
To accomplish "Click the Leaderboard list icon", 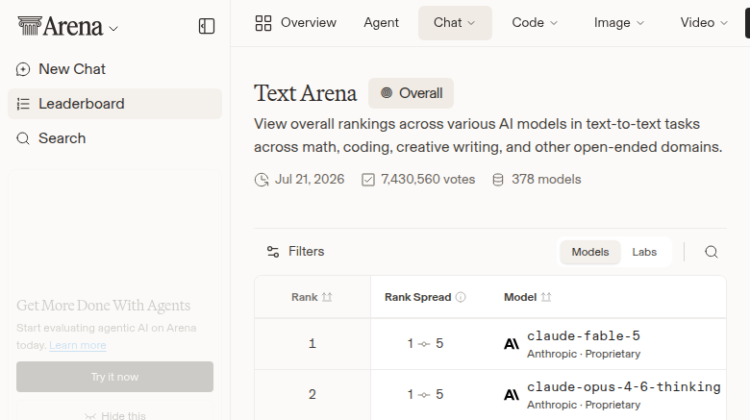I will pyautogui.click(x=23, y=104).
